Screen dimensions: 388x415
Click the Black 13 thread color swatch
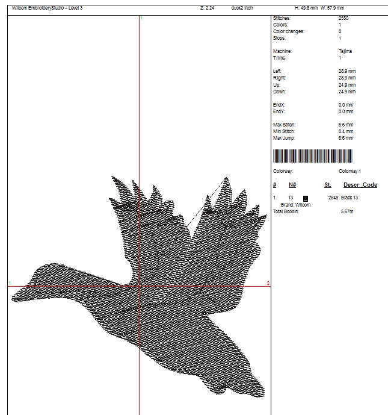306,198
